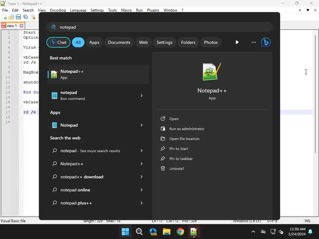Click the notification bell icon
Viewport: 319px width, 239px height.
pos(311,232)
